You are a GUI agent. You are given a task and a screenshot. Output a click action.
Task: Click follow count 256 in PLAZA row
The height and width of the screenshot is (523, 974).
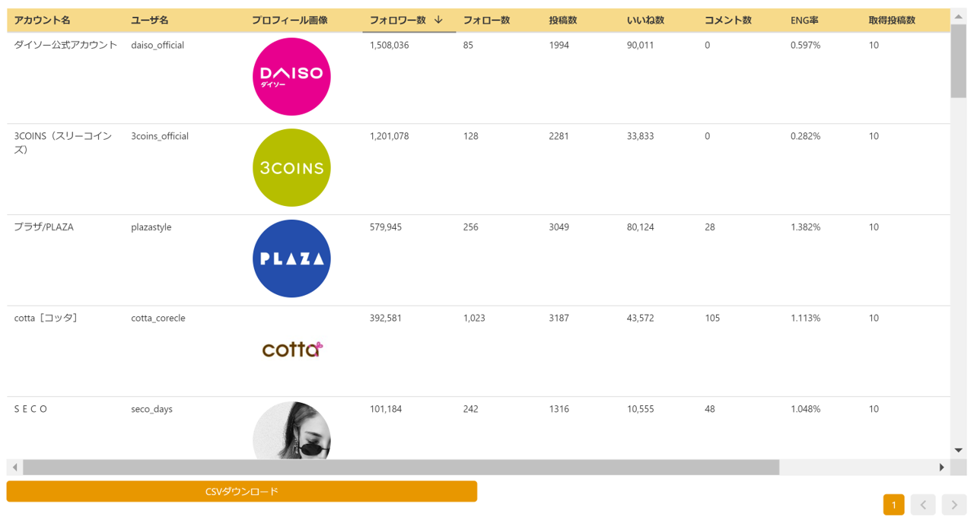point(470,227)
